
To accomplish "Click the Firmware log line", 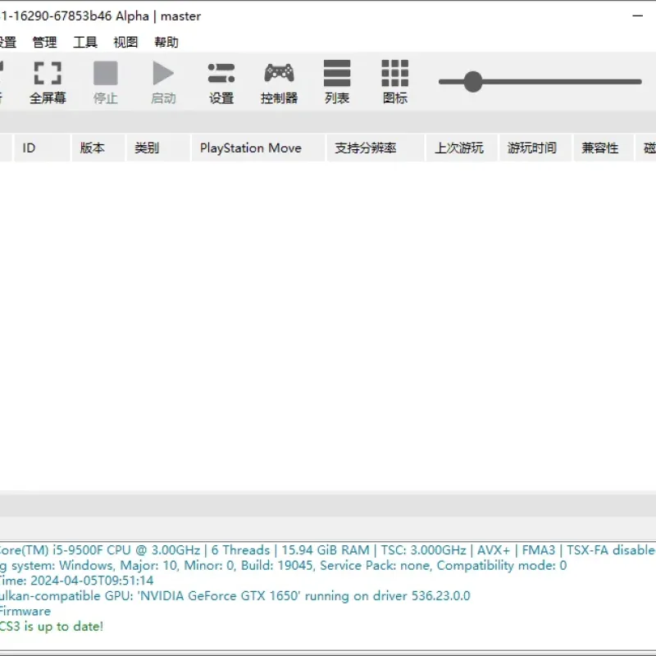I will coord(25,611).
